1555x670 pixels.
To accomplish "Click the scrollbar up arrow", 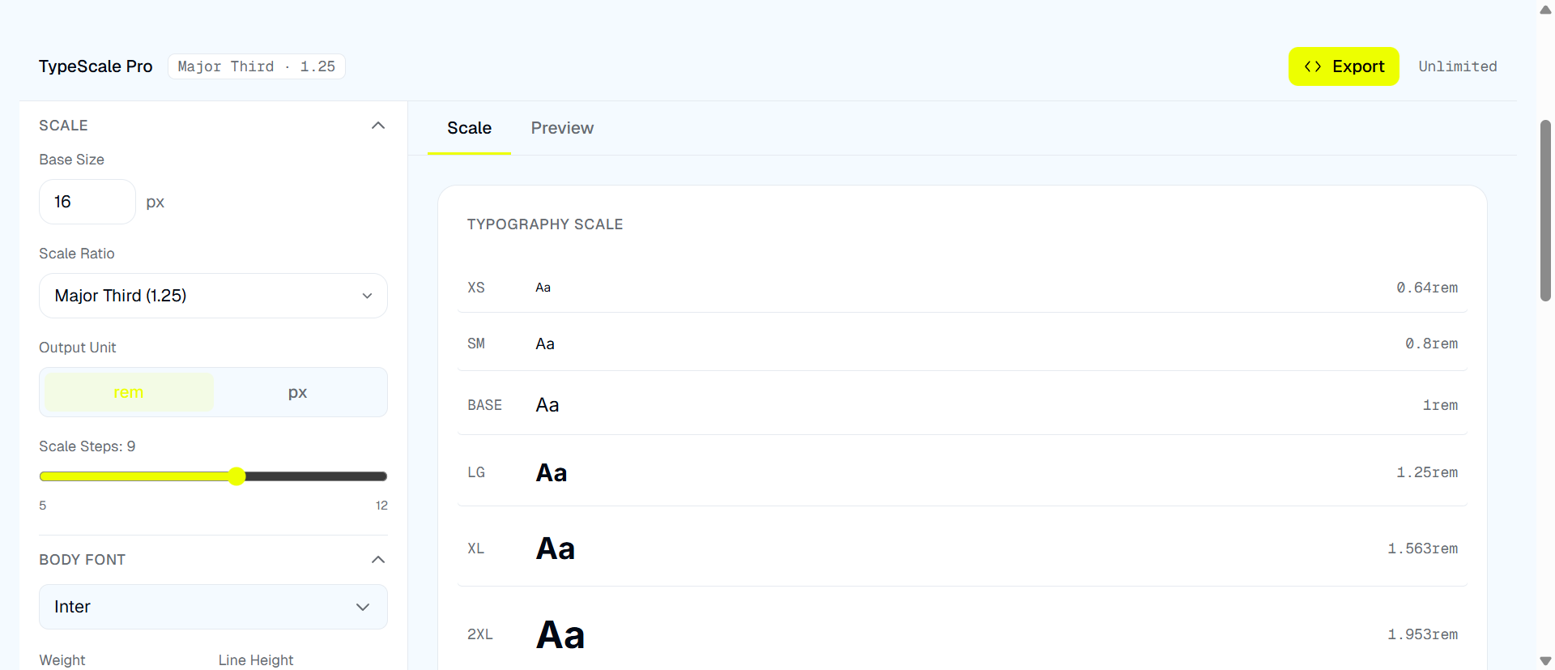I will 1545,10.
